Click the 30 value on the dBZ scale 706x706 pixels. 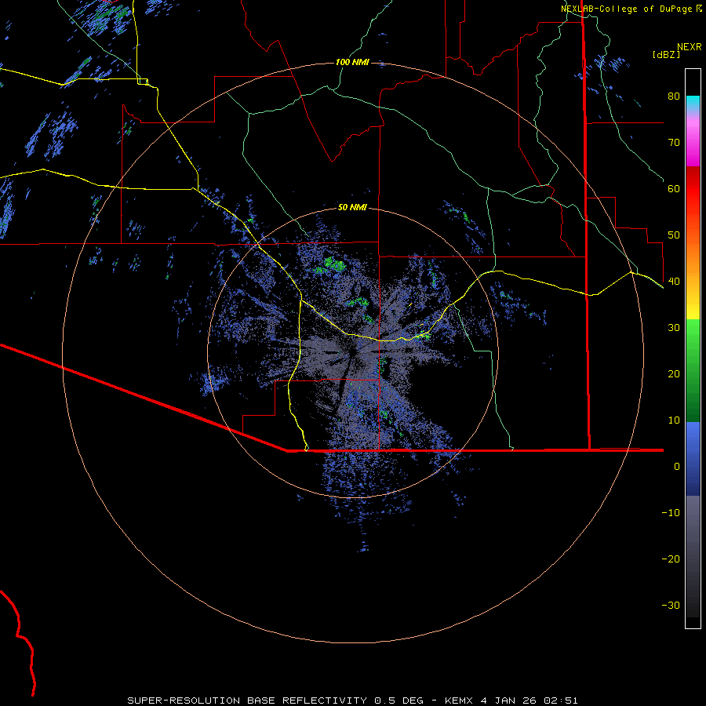tap(674, 328)
